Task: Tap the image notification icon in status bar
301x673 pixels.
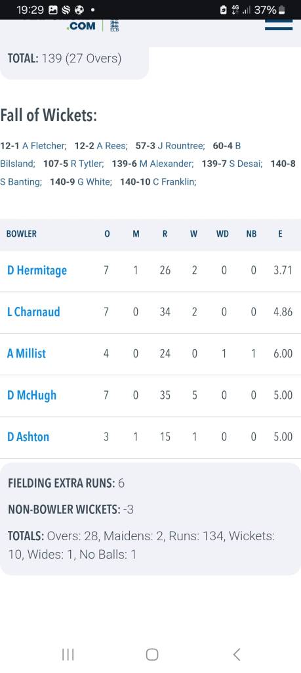Action: [54, 10]
